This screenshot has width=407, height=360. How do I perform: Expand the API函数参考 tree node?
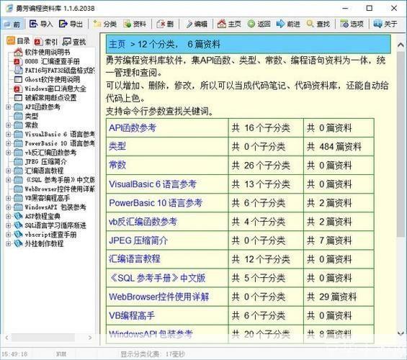click(x=9, y=107)
